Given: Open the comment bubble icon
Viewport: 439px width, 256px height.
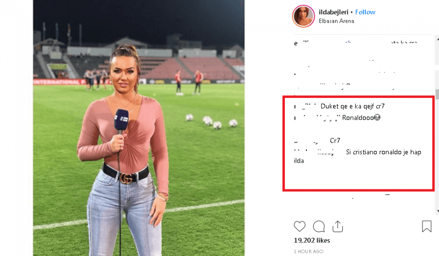Looking at the screenshot, I should (319, 226).
